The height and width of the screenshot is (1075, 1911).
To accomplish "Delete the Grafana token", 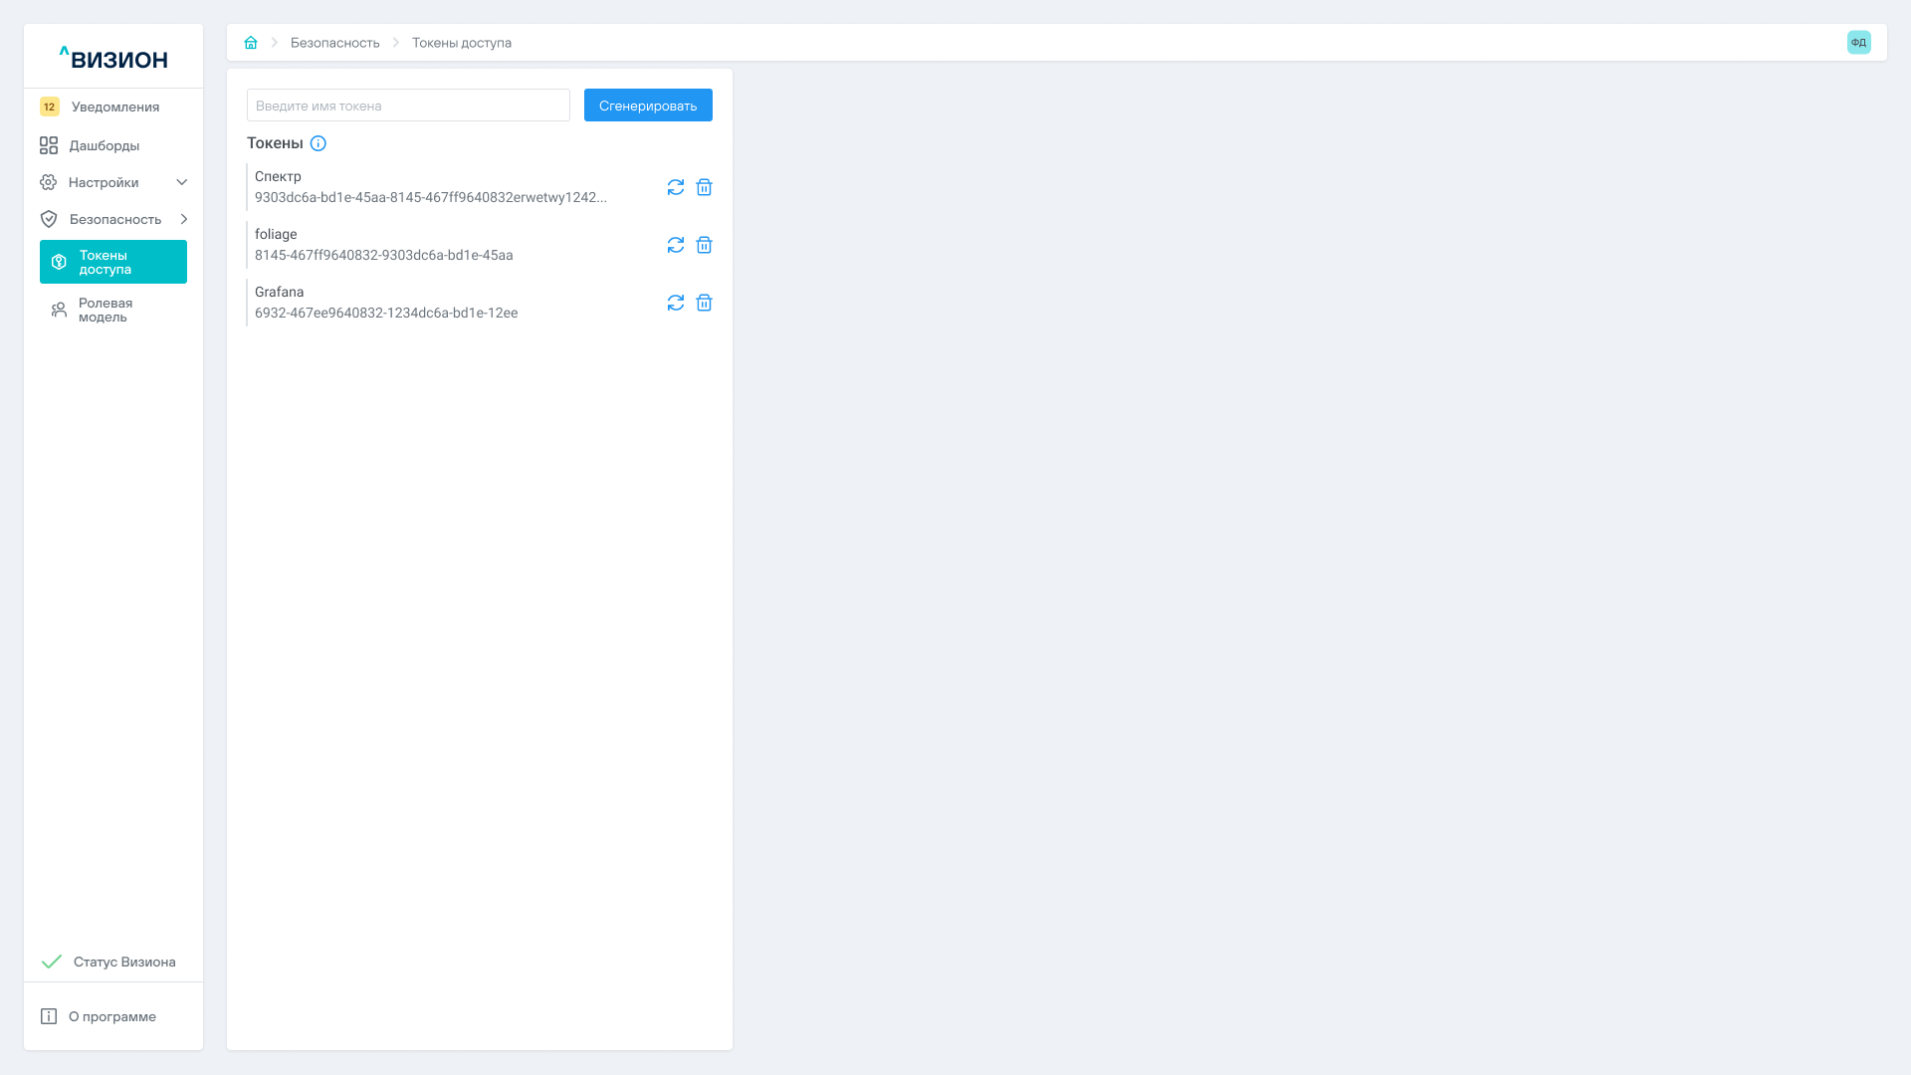I will (704, 303).
